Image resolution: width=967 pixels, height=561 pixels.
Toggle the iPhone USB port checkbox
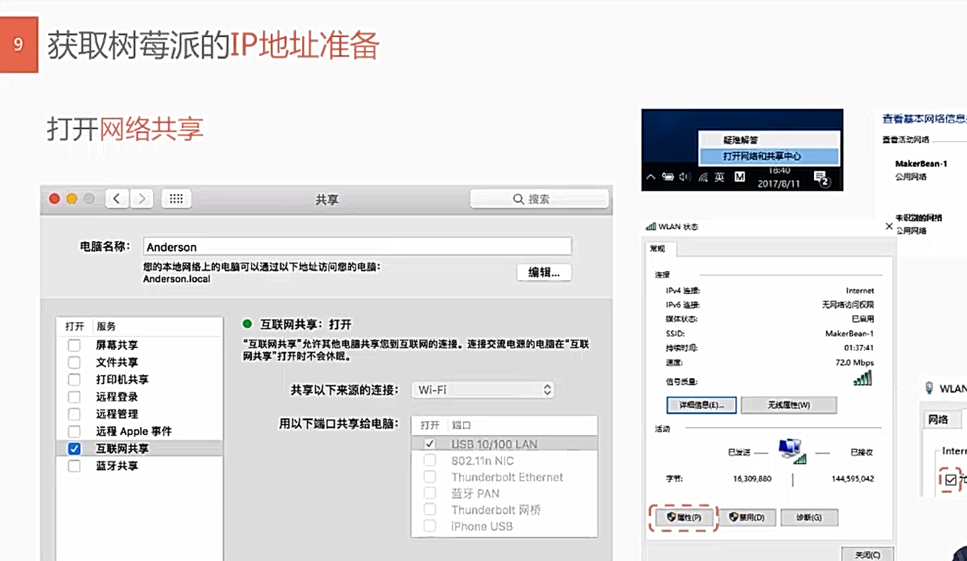[x=430, y=526]
